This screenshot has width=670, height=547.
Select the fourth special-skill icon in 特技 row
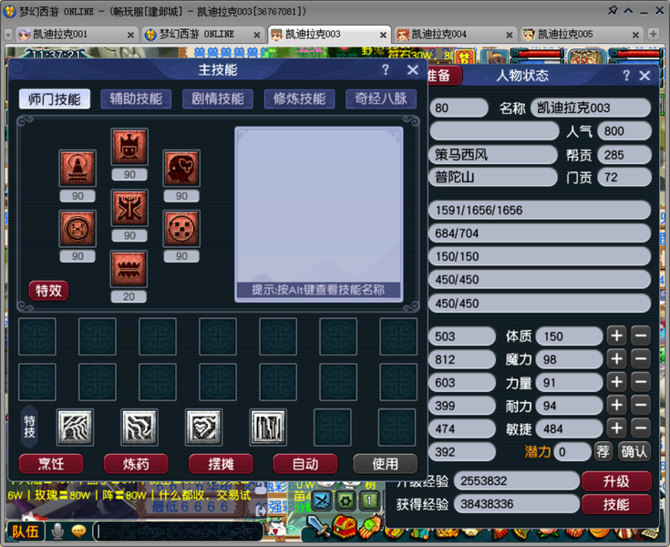pyautogui.click(x=268, y=427)
